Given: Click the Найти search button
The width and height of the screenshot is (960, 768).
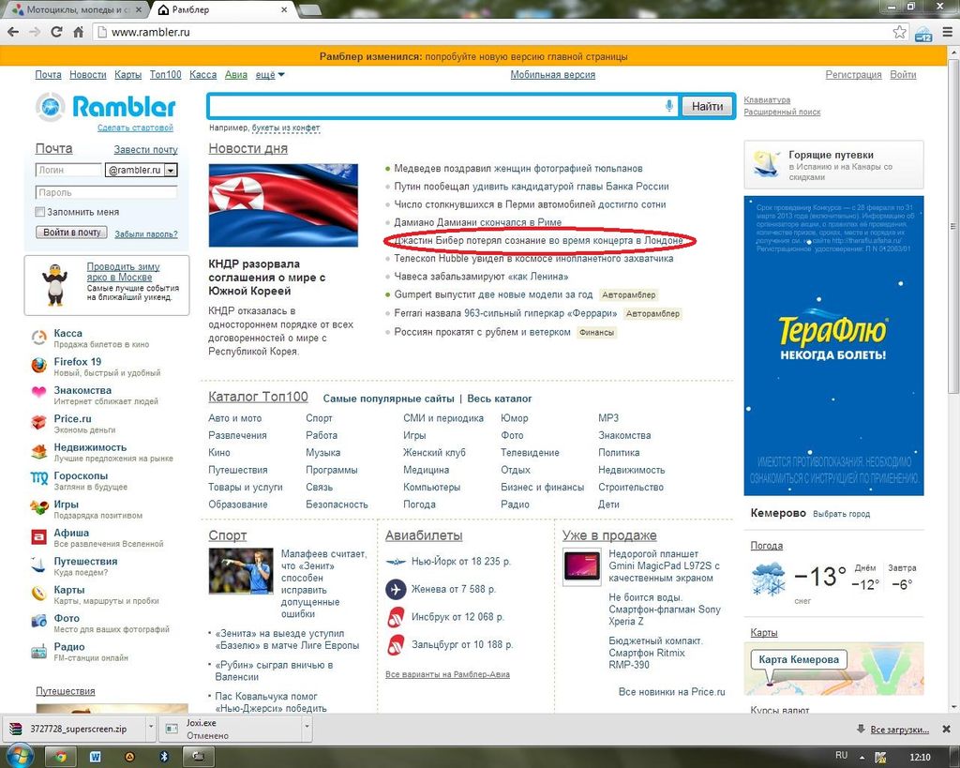Looking at the screenshot, I should [707, 107].
